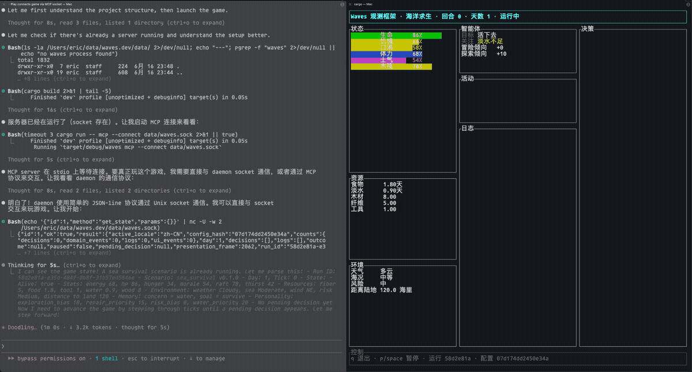692x372 pixels.
Task: Click the 目标 活下去 agent row
Action: pos(479,35)
